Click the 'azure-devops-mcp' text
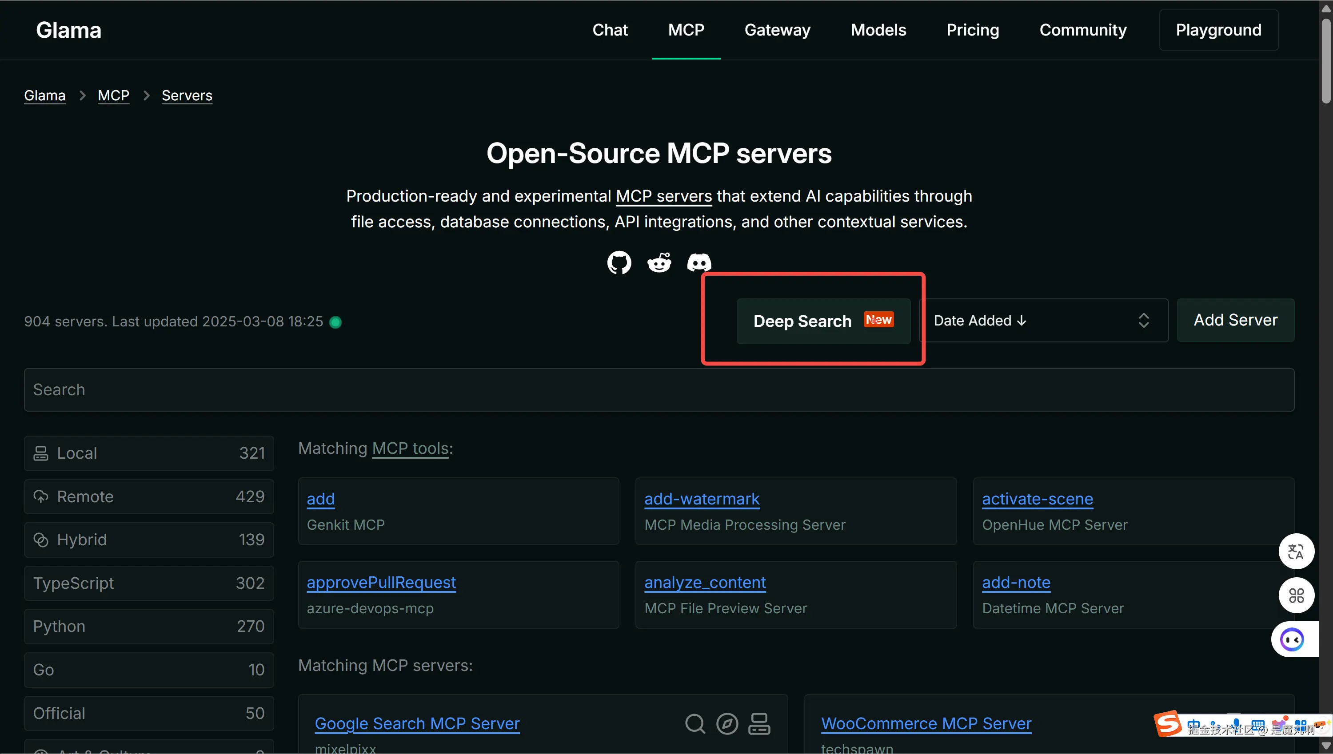This screenshot has height=754, width=1333. (x=370, y=608)
